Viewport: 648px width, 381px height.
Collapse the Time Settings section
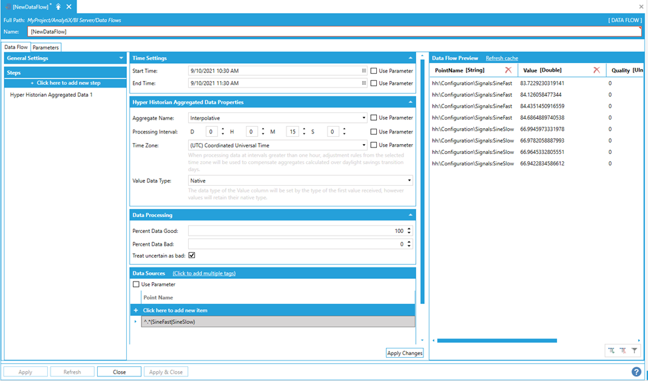[x=411, y=58]
